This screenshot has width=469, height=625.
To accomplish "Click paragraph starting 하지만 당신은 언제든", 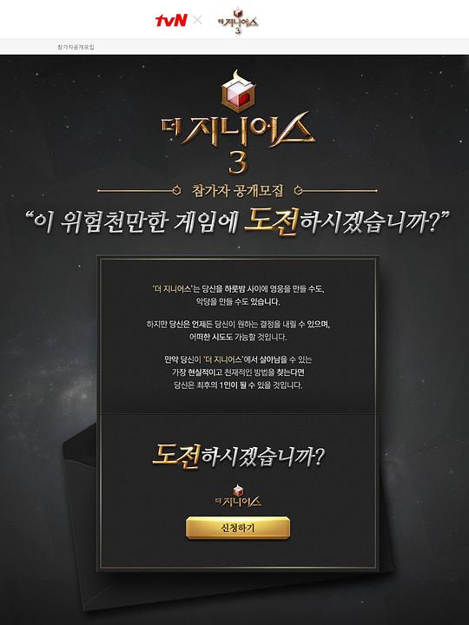I will [x=238, y=331].
